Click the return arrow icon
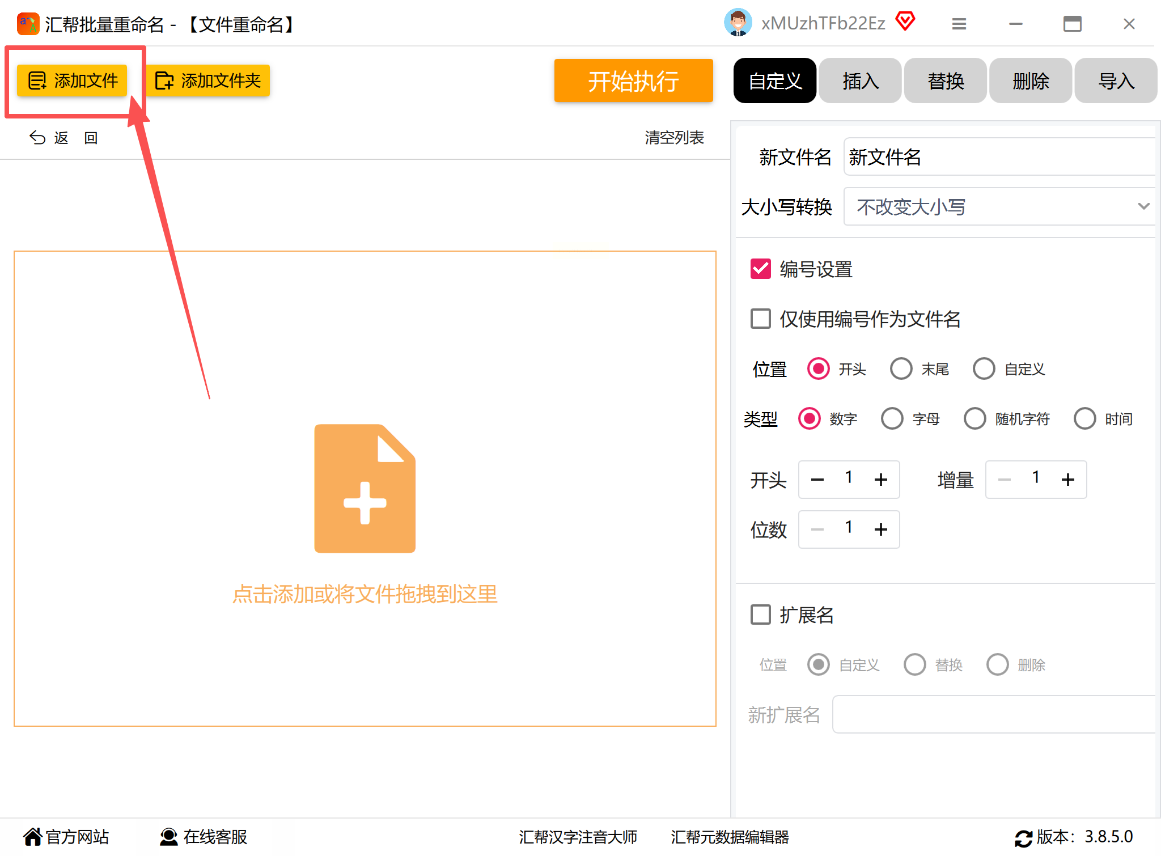Image resolution: width=1161 pixels, height=856 pixels. click(x=37, y=138)
